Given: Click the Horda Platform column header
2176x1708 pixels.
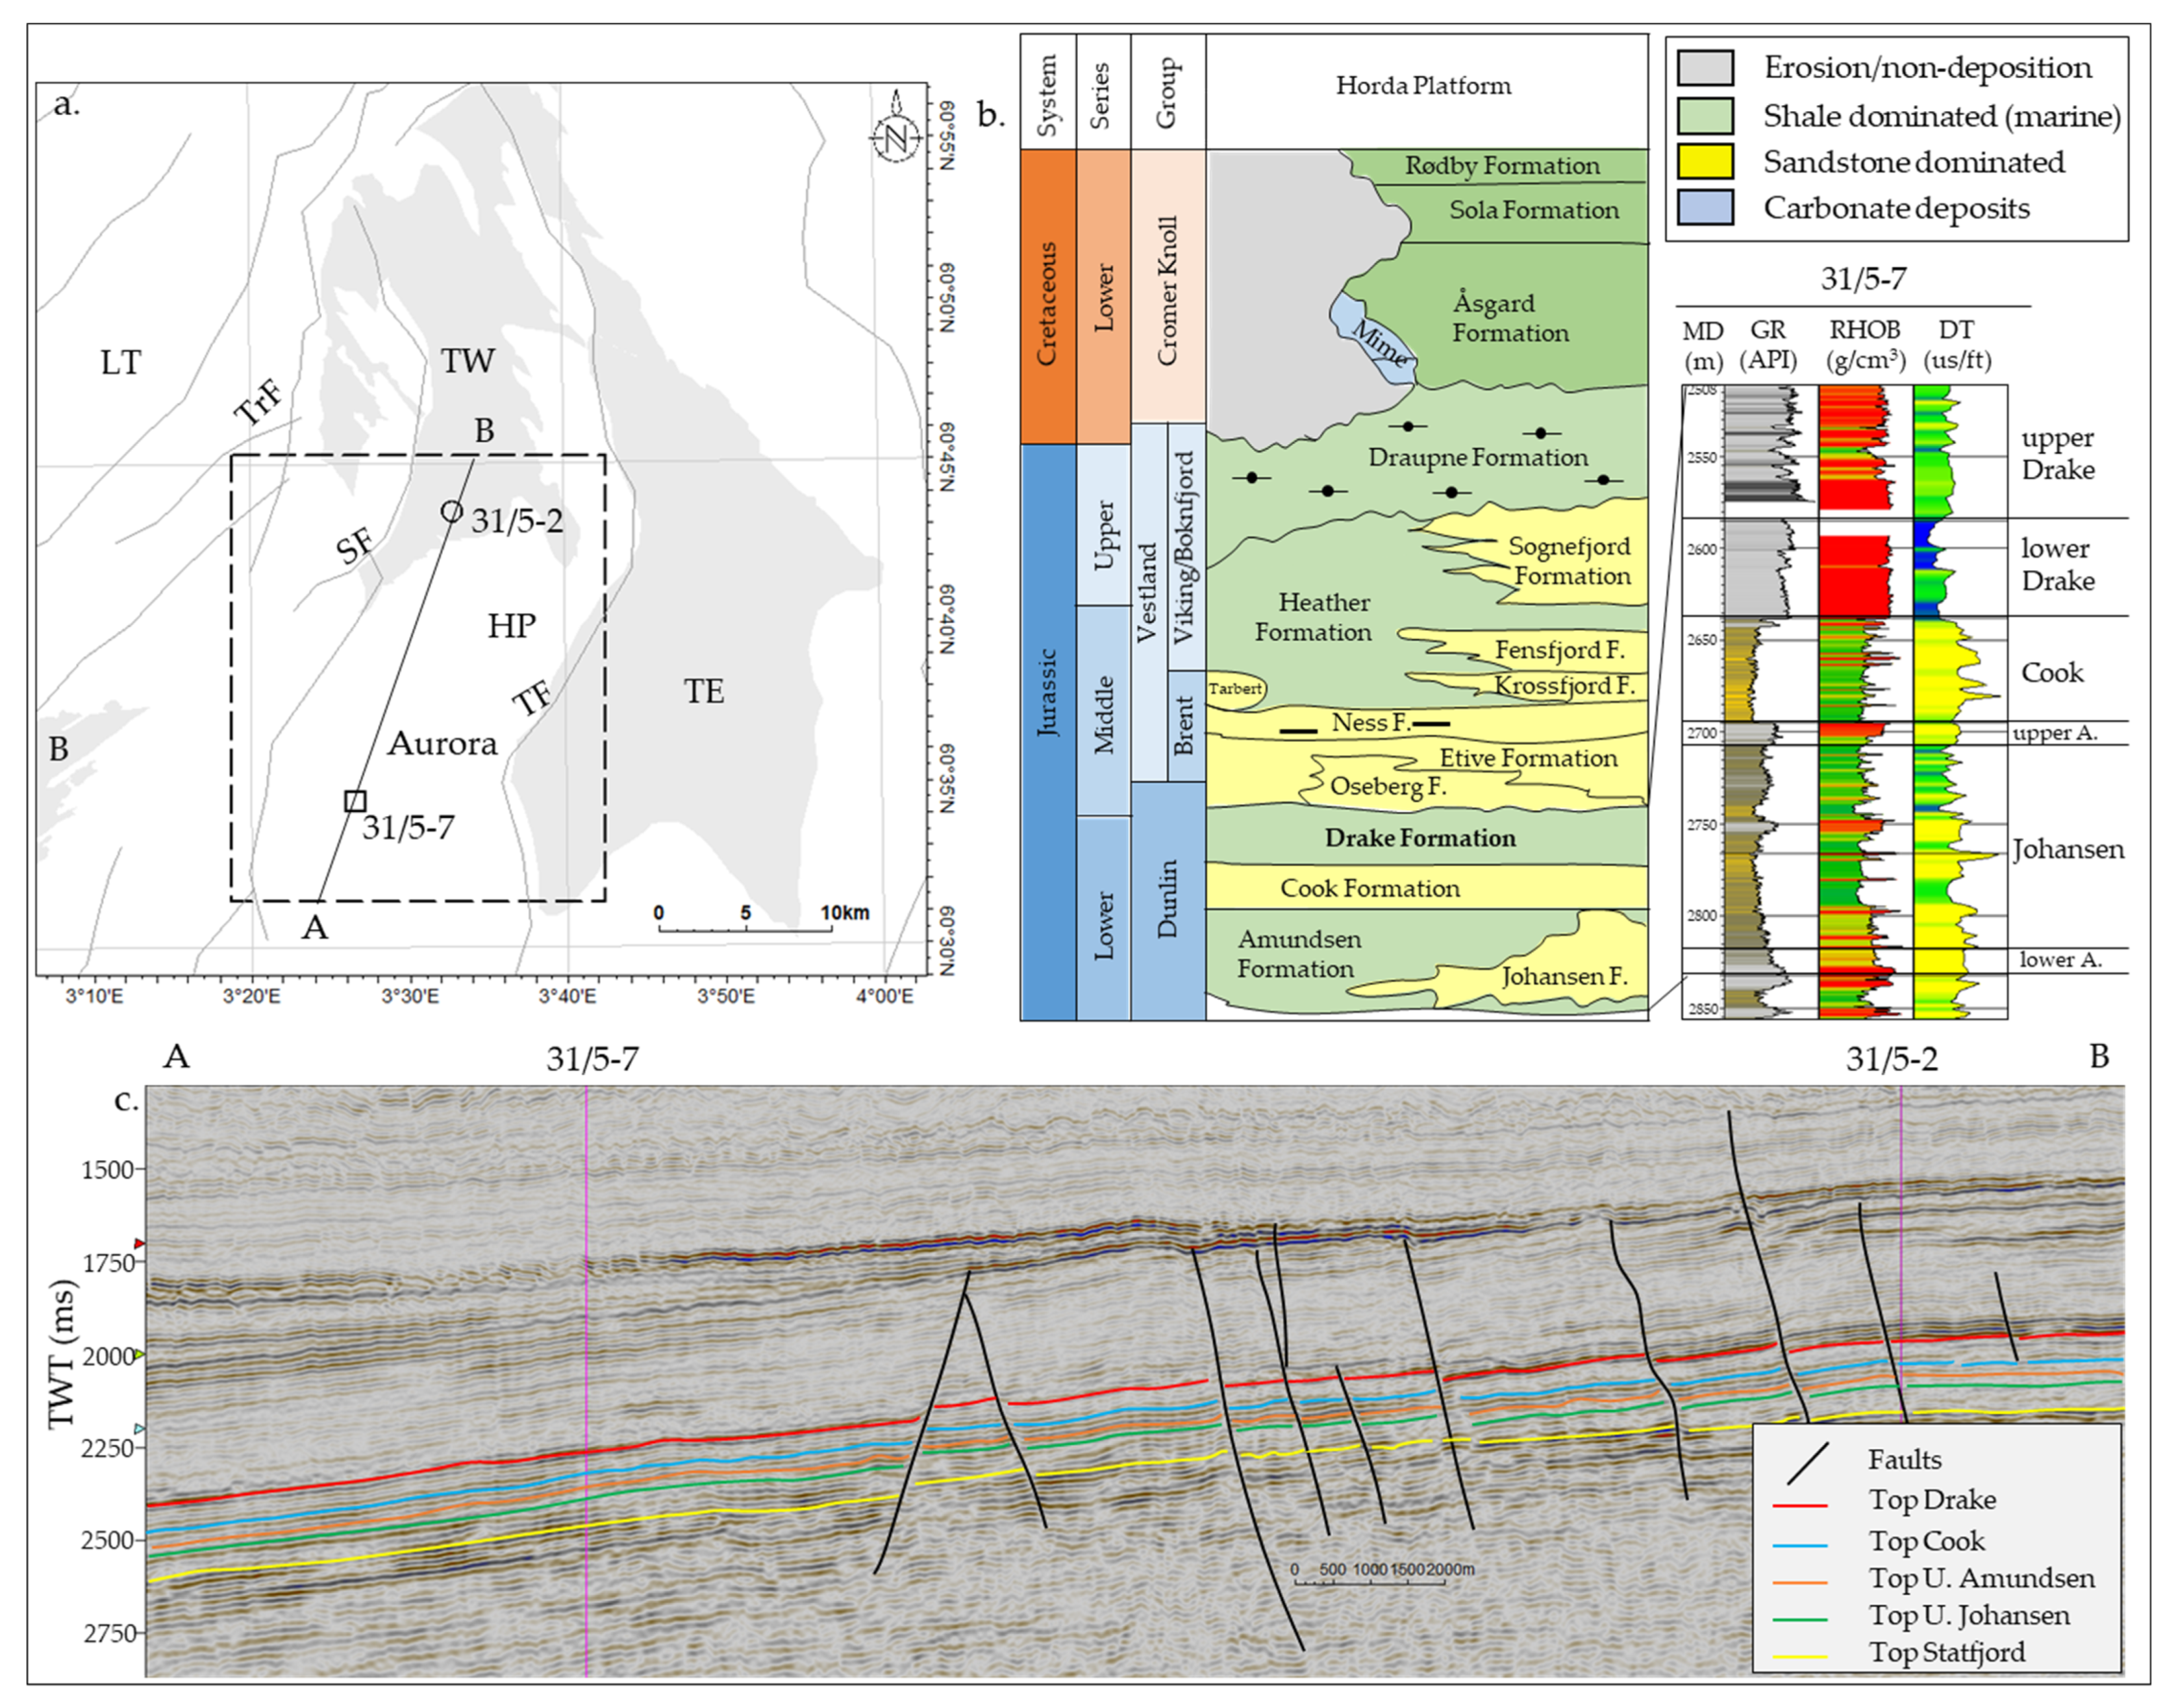Looking at the screenshot, I should 1424,86.
